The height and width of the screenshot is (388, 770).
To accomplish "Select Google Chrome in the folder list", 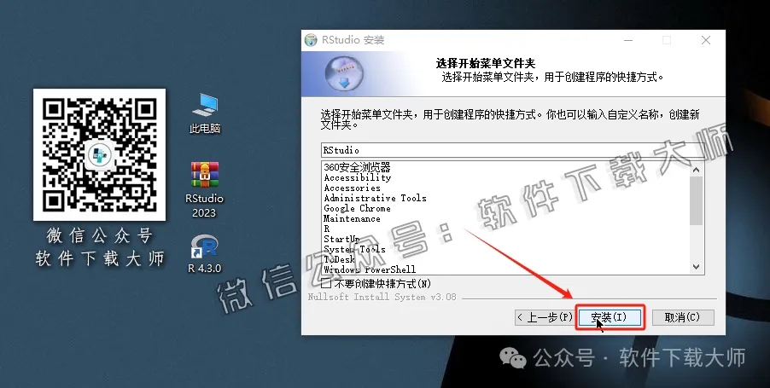I will 357,208.
